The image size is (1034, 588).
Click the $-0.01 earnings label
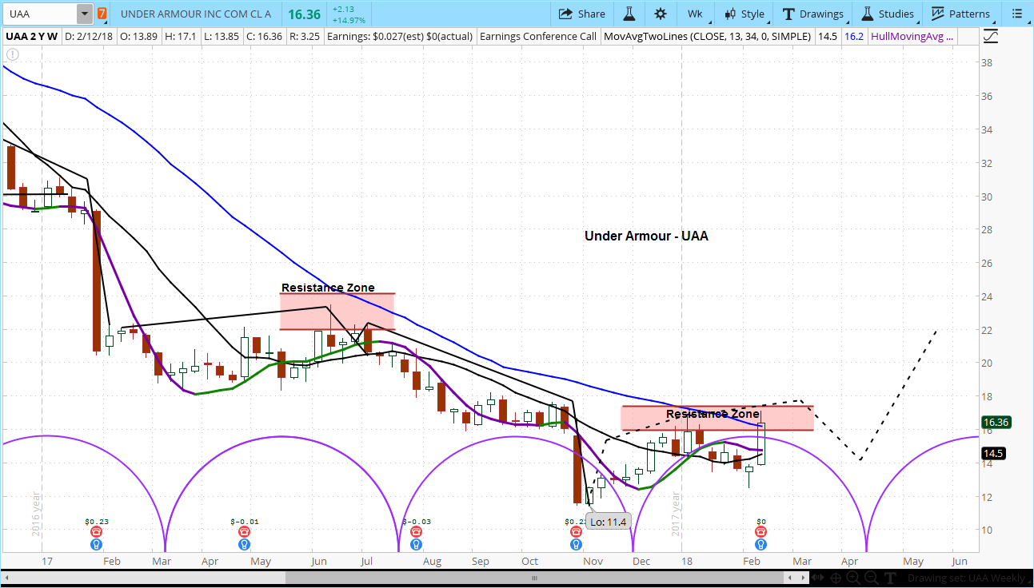pos(243,522)
